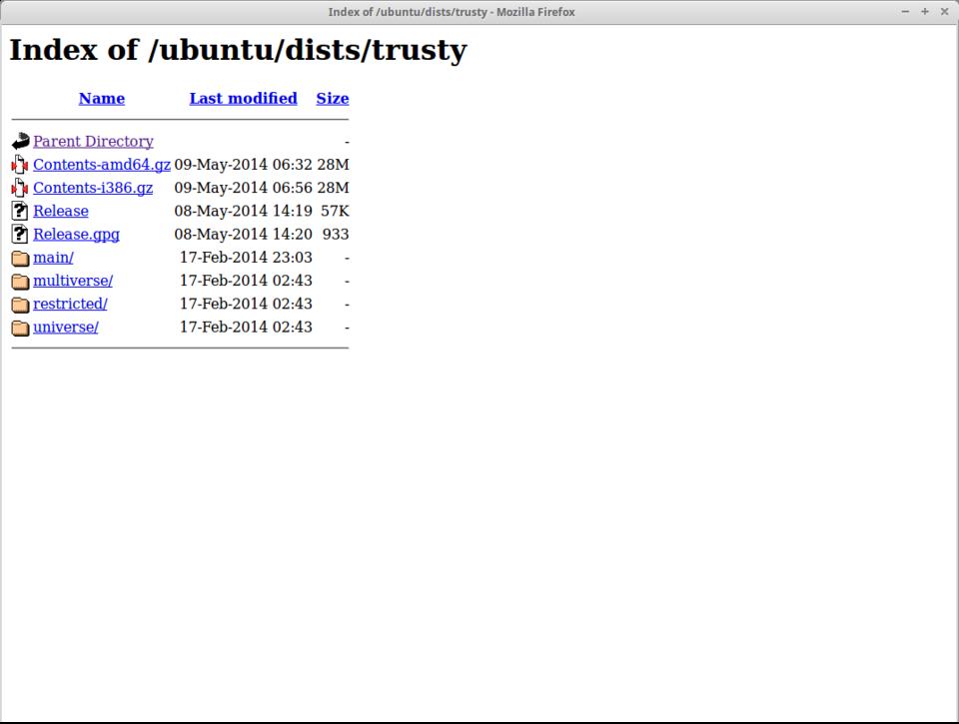Sort listing by the Name column
Screen dimensions: 959x724
point(102,99)
